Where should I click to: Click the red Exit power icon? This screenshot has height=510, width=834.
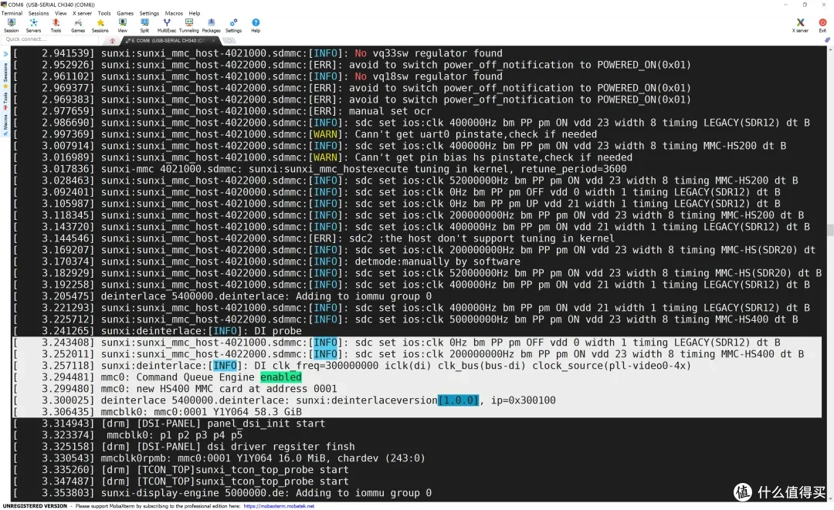(x=823, y=25)
